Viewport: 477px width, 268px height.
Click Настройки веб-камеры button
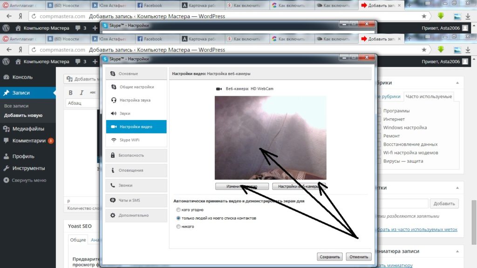(x=299, y=186)
